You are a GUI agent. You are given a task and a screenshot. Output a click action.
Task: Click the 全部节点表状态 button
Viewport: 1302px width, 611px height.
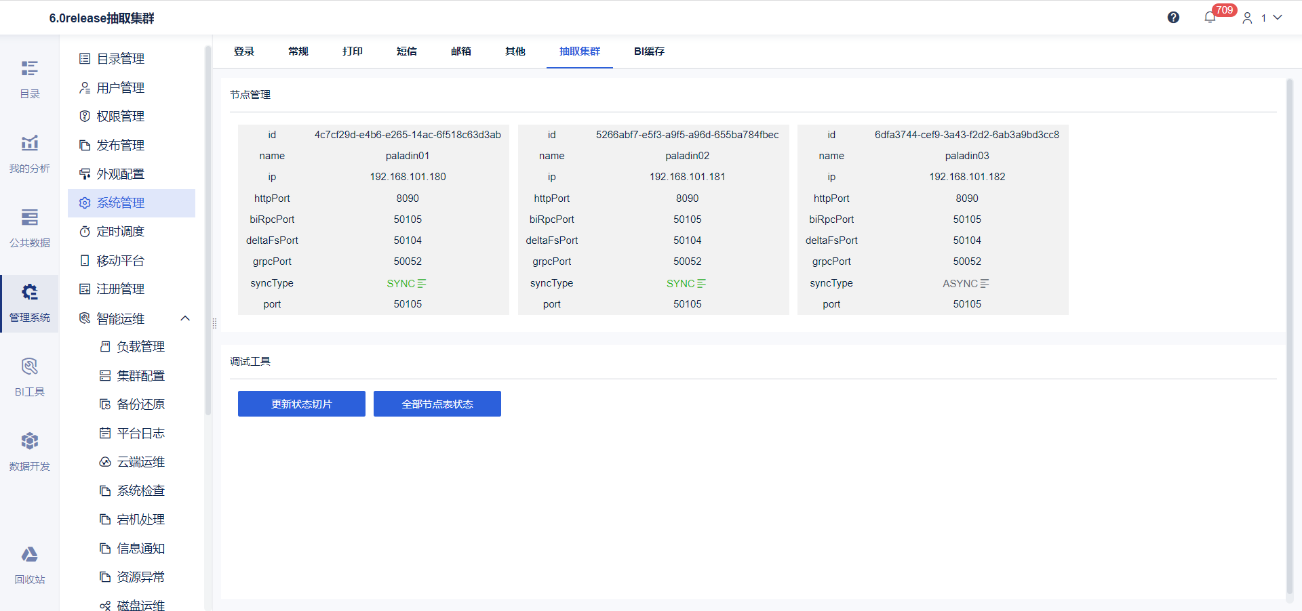(x=437, y=404)
